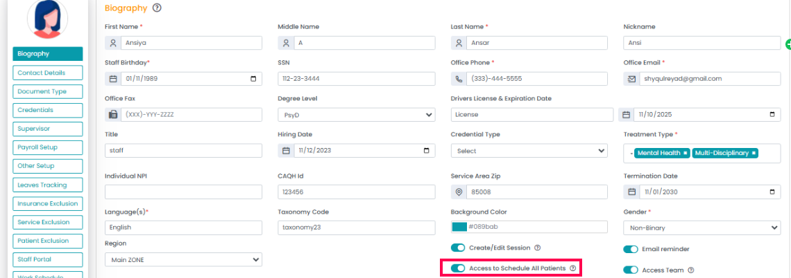Go to Insurance Exclusion section
This screenshot has width=791, height=278.
click(48, 203)
